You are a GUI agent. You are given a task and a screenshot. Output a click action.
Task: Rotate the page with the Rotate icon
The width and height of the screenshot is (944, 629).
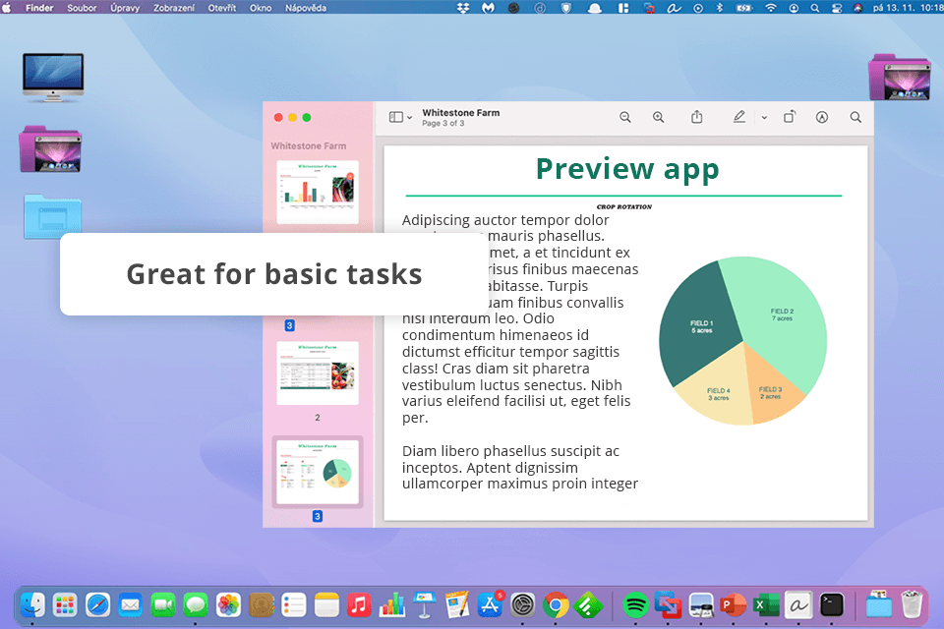[x=790, y=117]
